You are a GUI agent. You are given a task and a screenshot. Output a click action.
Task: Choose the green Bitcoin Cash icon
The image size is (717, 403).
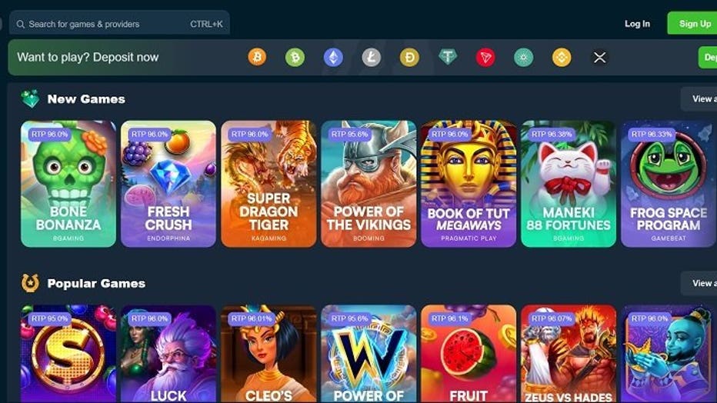(295, 57)
